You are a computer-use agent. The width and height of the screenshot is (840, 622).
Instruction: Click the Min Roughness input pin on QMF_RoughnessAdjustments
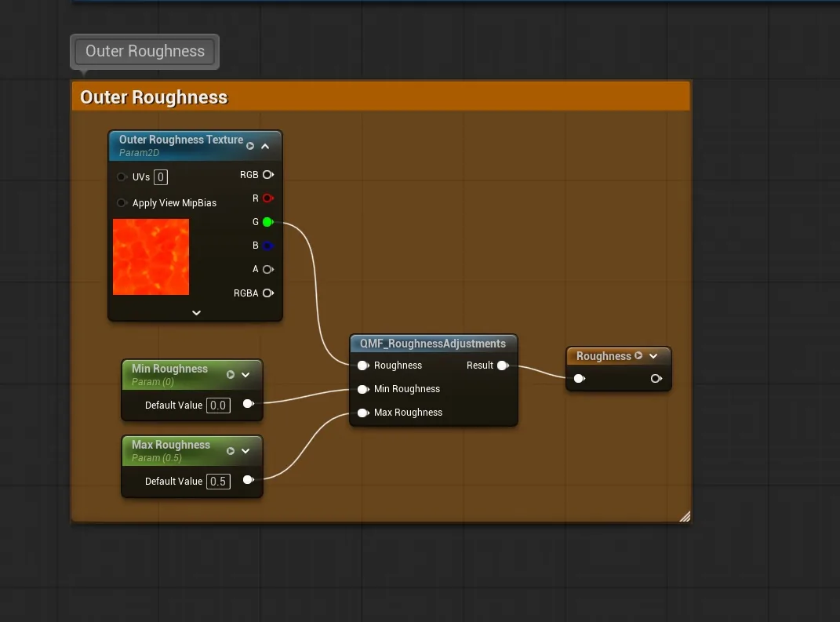[x=363, y=389]
